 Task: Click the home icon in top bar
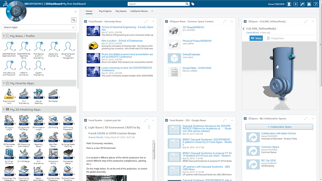[x=309, y=4]
